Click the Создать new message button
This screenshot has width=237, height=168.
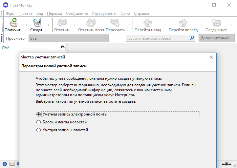37,25
